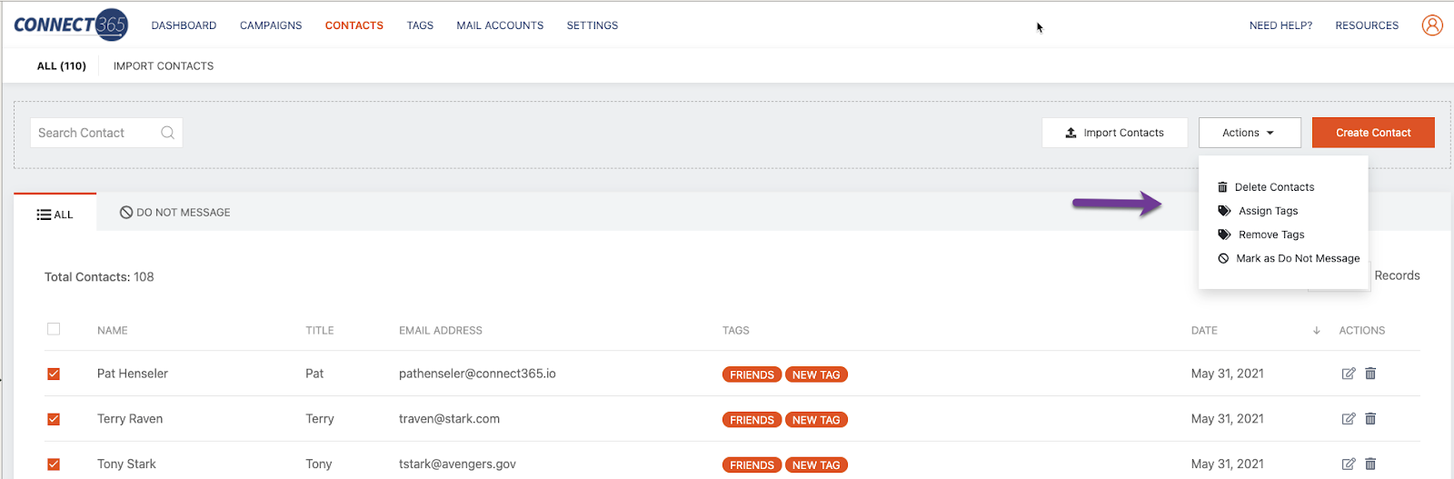This screenshot has width=1454, height=479.
Task: Delete Pat Henseler using the trash icon
Action: [x=1370, y=374]
